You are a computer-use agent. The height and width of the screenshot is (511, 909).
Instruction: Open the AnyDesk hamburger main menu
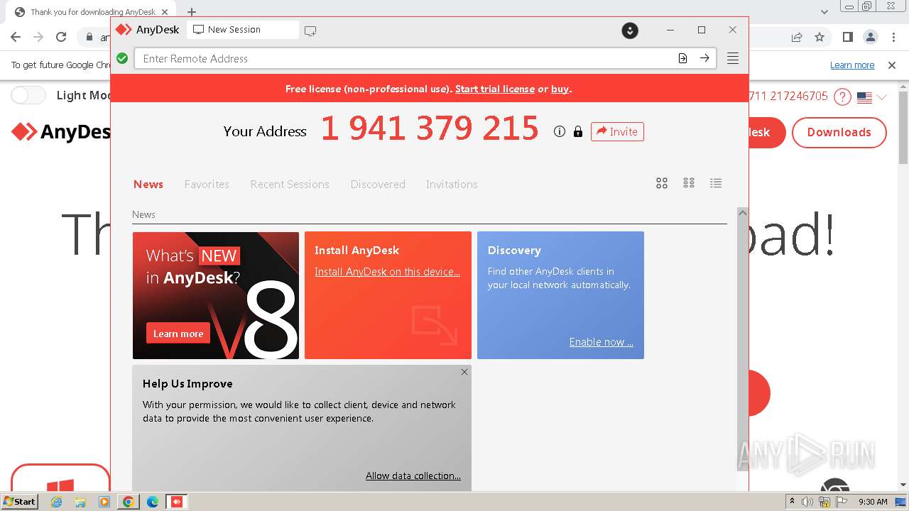point(733,58)
